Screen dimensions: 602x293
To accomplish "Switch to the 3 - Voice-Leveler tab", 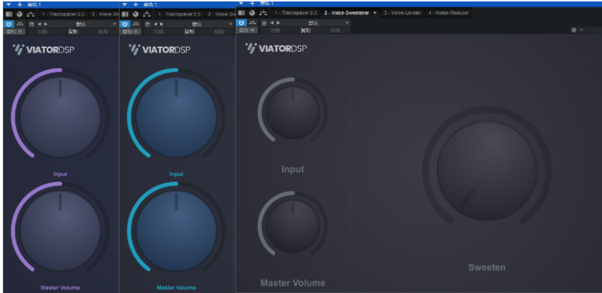I will pyautogui.click(x=403, y=13).
